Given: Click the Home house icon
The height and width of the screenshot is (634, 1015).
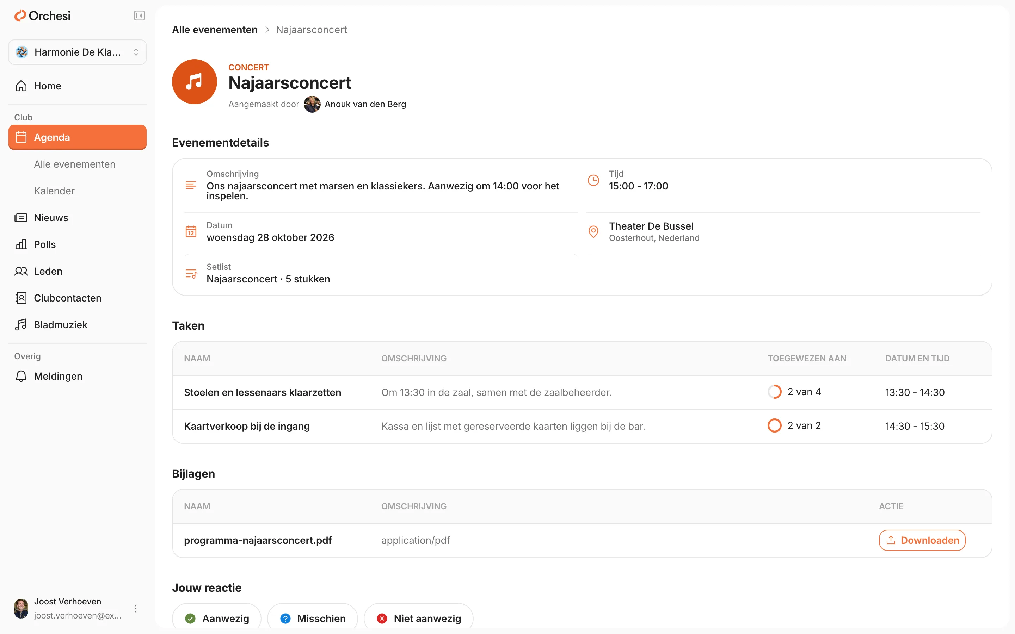Looking at the screenshot, I should point(21,86).
